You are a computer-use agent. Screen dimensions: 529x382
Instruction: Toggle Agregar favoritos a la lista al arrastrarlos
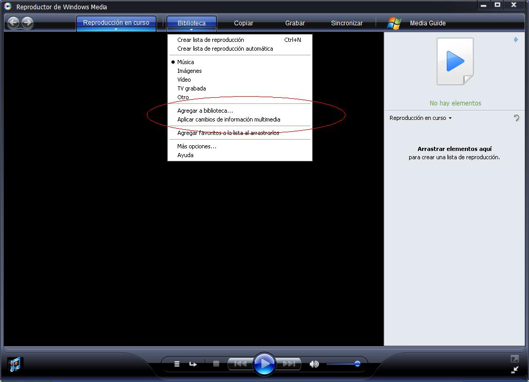tap(240, 133)
